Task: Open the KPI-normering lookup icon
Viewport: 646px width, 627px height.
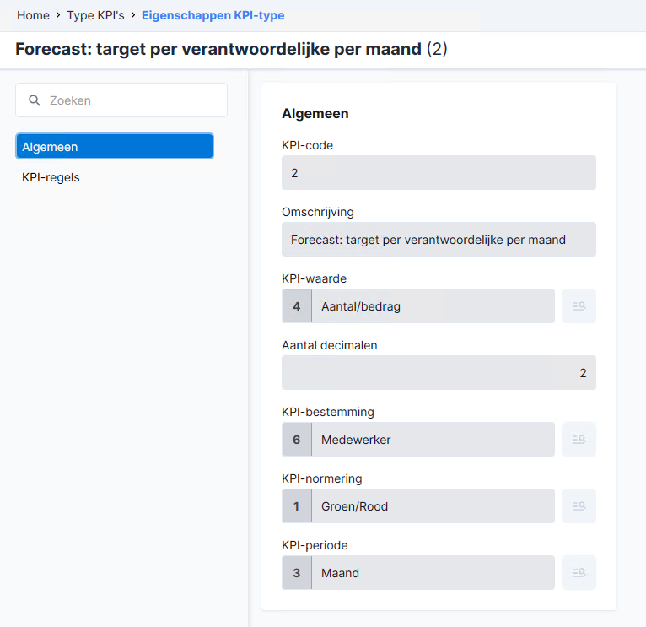Action: point(579,505)
